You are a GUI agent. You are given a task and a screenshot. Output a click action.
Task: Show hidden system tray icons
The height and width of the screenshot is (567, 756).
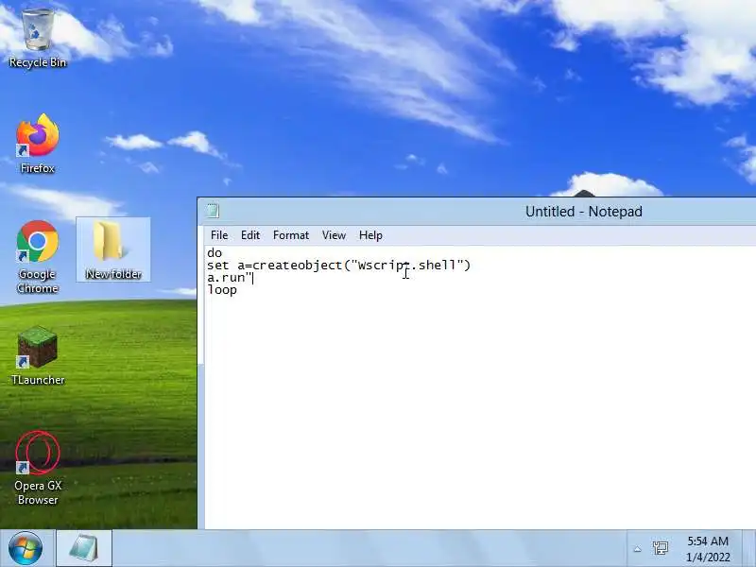[x=637, y=549]
